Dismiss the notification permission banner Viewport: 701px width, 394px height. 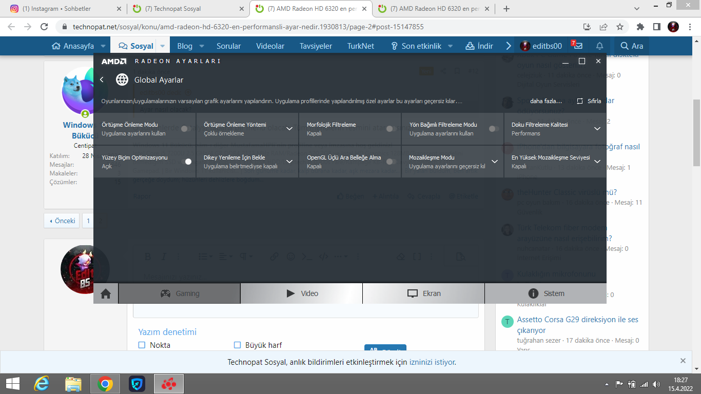click(683, 361)
